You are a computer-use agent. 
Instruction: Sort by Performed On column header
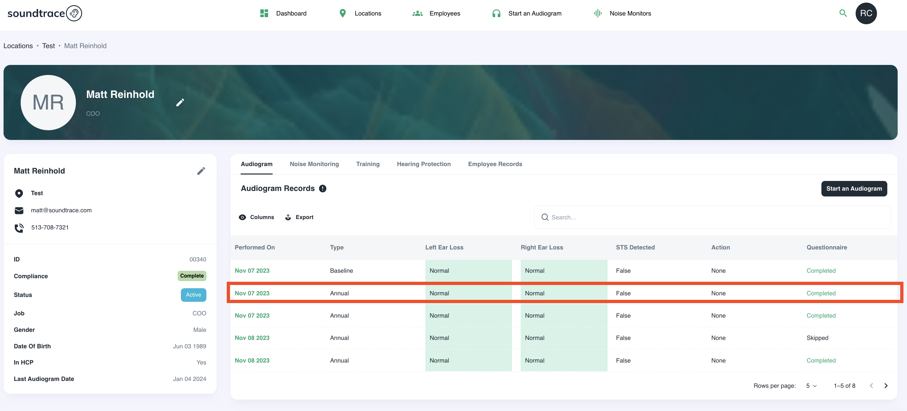(255, 248)
